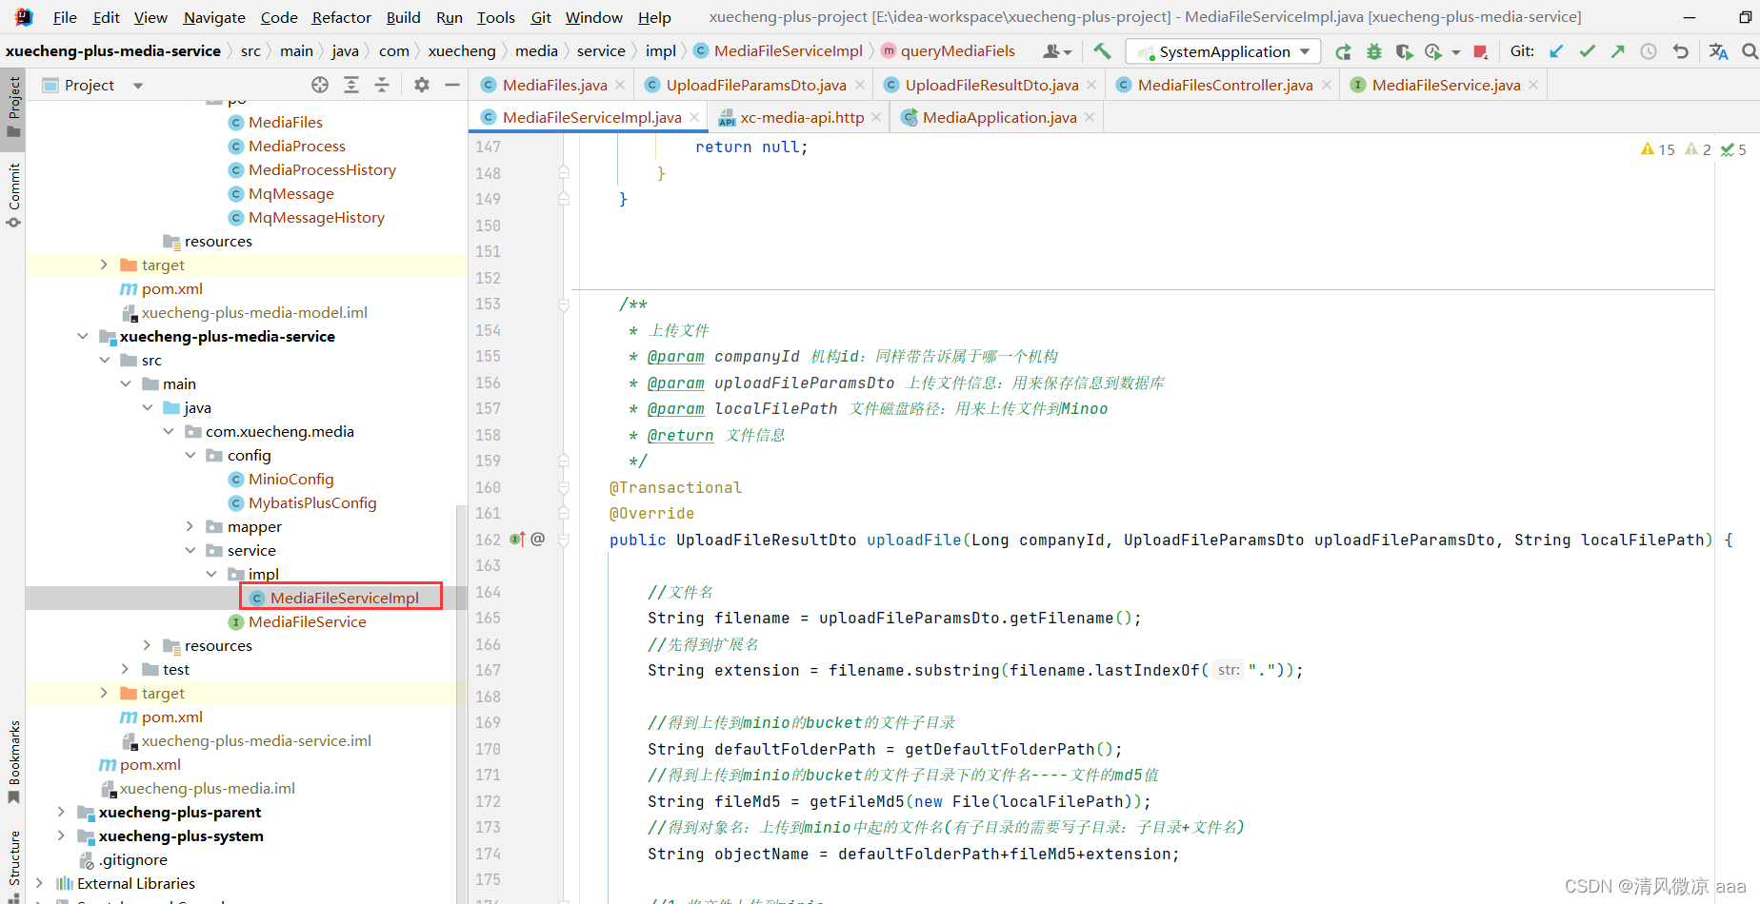
Task: Hide the Project tool window
Action: tap(452, 85)
